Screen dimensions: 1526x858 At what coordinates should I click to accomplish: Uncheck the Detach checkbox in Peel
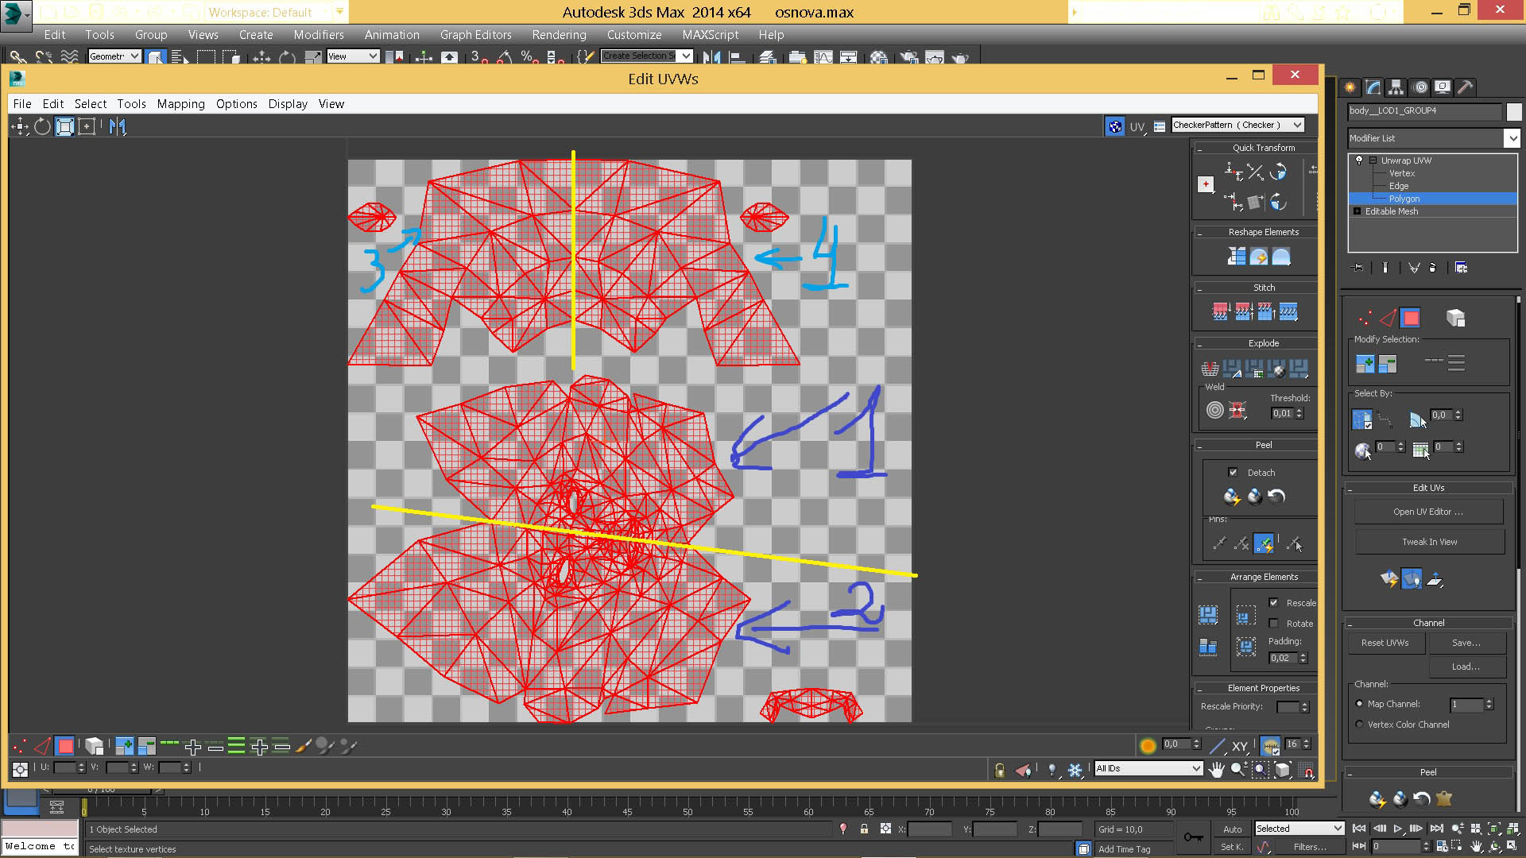click(1233, 472)
